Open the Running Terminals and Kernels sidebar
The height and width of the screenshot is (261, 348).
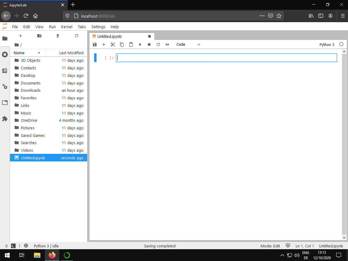click(5, 55)
